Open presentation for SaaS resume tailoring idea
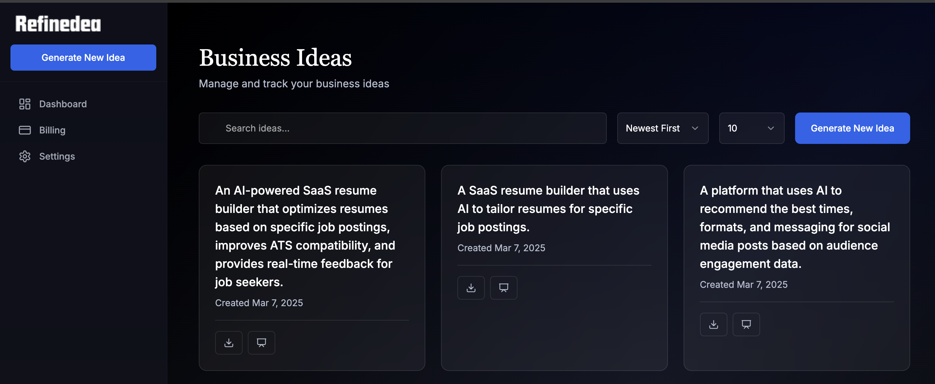Viewport: 935px width, 384px height. (503, 288)
